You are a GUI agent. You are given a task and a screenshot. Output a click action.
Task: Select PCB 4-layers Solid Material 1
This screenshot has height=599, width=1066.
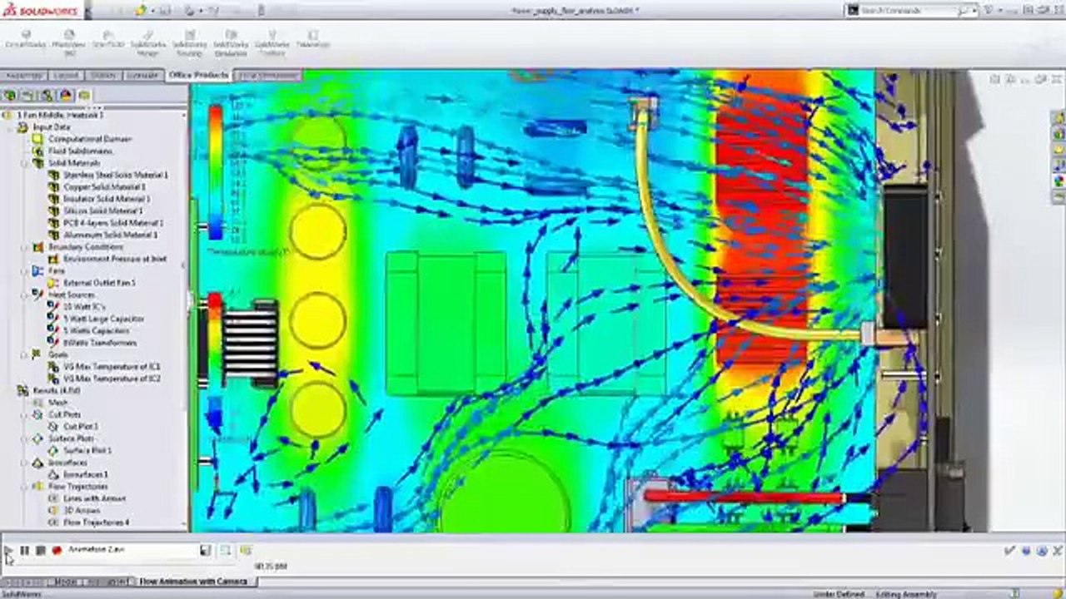[x=113, y=223]
